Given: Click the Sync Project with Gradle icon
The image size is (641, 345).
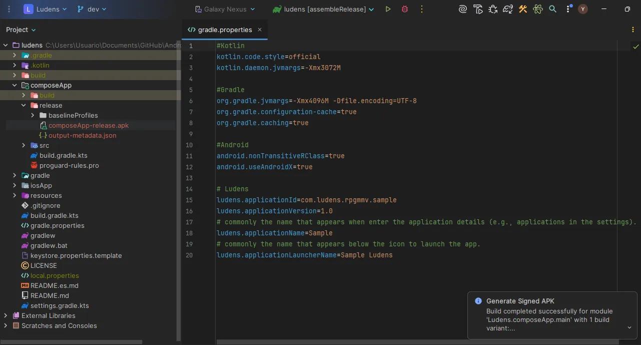Looking at the screenshot, I should 508,9.
